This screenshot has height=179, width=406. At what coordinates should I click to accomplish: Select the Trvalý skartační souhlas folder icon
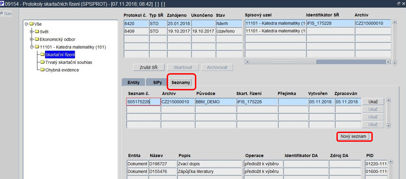click(x=42, y=62)
